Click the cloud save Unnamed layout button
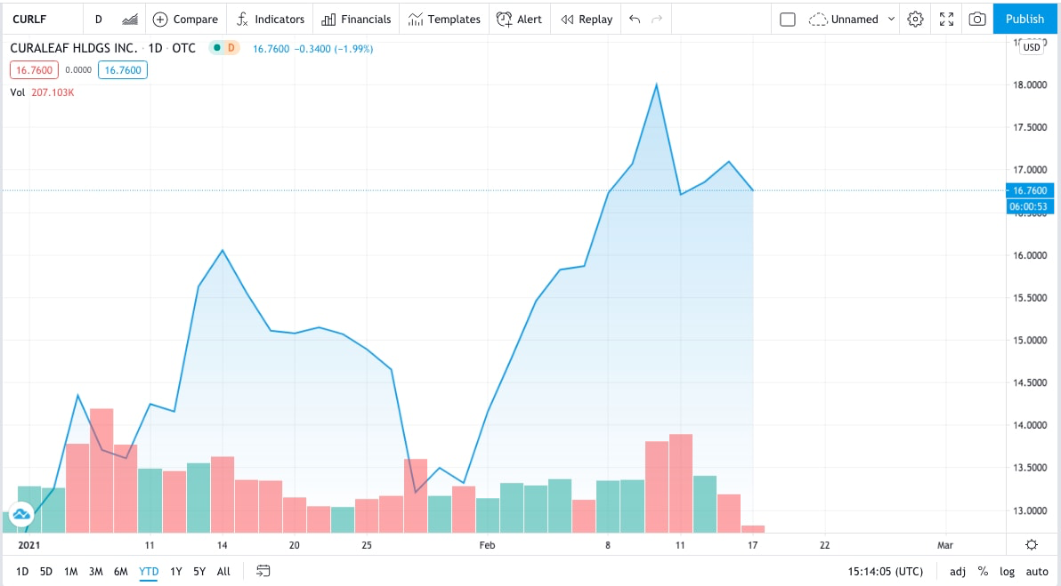Image resolution: width=1061 pixels, height=586 pixels. pos(843,20)
